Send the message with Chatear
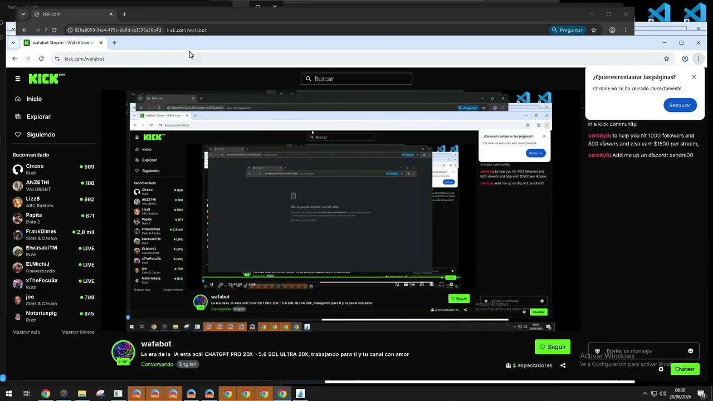 685,369
